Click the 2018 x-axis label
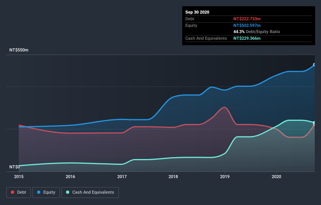This screenshot has width=321, height=205. [173, 177]
